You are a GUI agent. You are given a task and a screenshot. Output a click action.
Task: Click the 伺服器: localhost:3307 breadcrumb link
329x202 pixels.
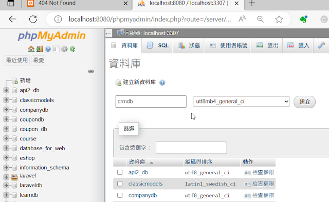point(151,33)
